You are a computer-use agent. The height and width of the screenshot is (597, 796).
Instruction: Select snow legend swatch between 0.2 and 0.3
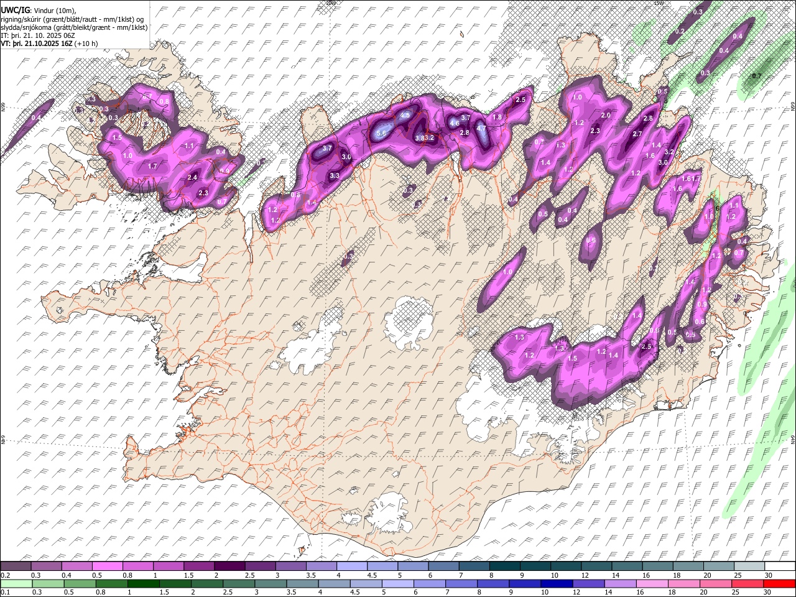coord(16,567)
